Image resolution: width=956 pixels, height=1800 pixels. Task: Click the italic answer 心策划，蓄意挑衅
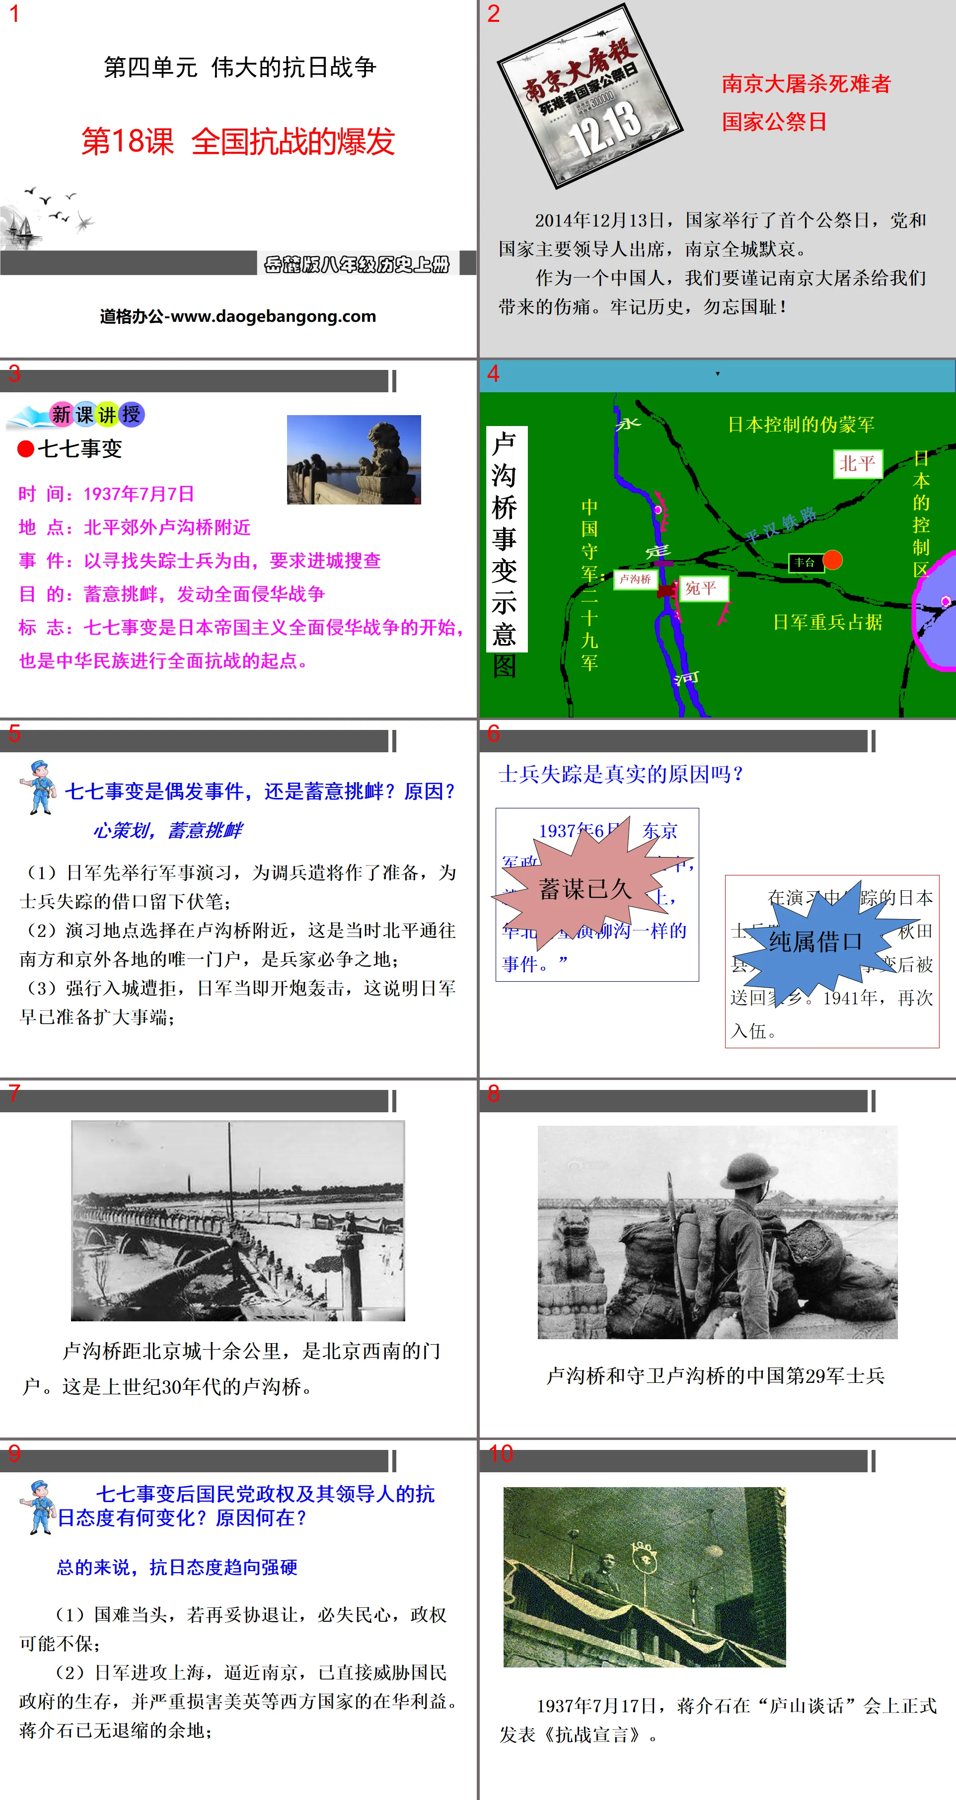tap(168, 830)
